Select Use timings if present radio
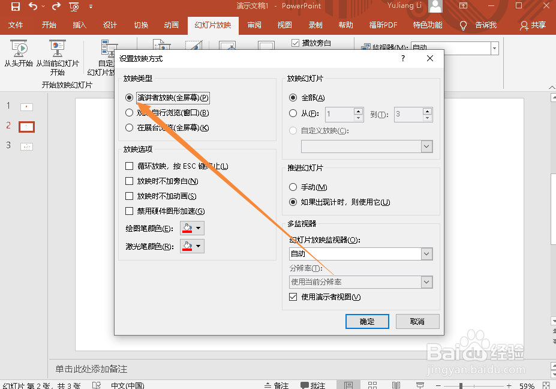Image resolution: width=556 pixels, height=389 pixels. click(x=293, y=202)
